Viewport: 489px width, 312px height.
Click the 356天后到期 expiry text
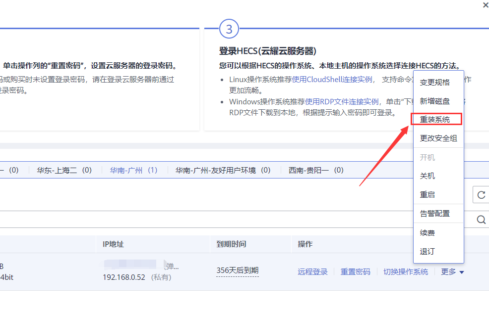click(238, 270)
